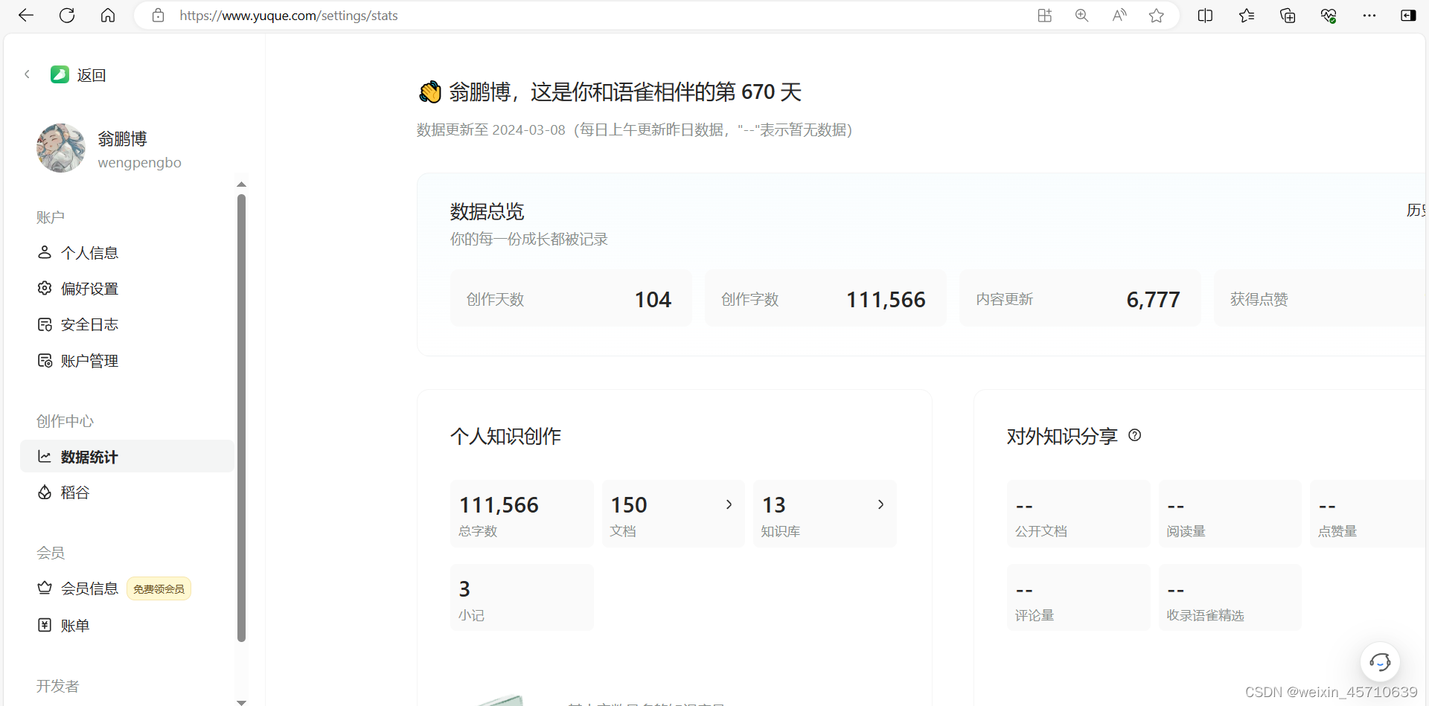Add page to favorites star icon

click(x=1157, y=16)
